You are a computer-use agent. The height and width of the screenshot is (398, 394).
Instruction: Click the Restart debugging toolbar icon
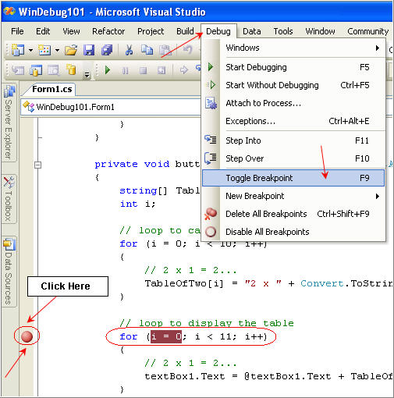[162, 70]
